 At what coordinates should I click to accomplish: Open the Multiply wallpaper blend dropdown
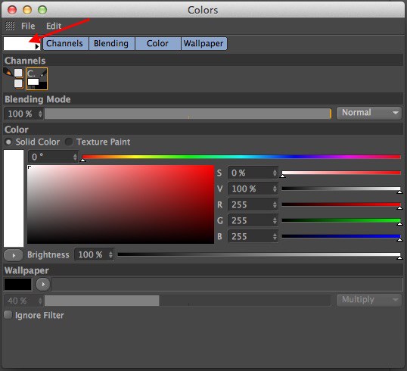(369, 300)
